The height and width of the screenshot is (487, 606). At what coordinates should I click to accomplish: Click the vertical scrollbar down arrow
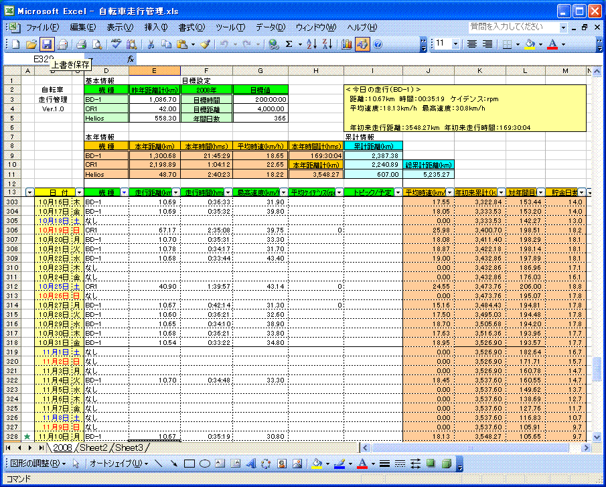point(597,437)
